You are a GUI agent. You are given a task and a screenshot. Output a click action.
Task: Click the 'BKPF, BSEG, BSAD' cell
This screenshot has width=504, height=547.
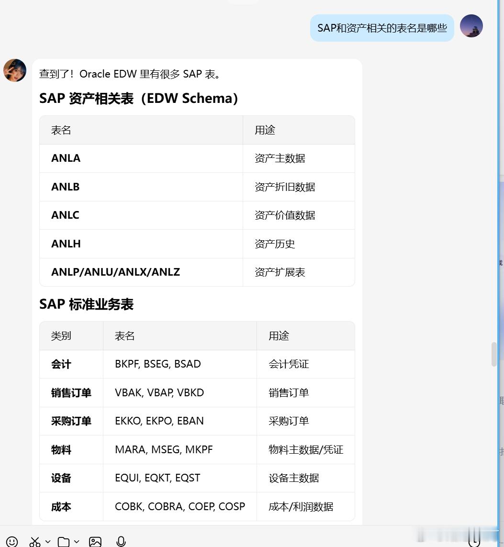click(179, 364)
